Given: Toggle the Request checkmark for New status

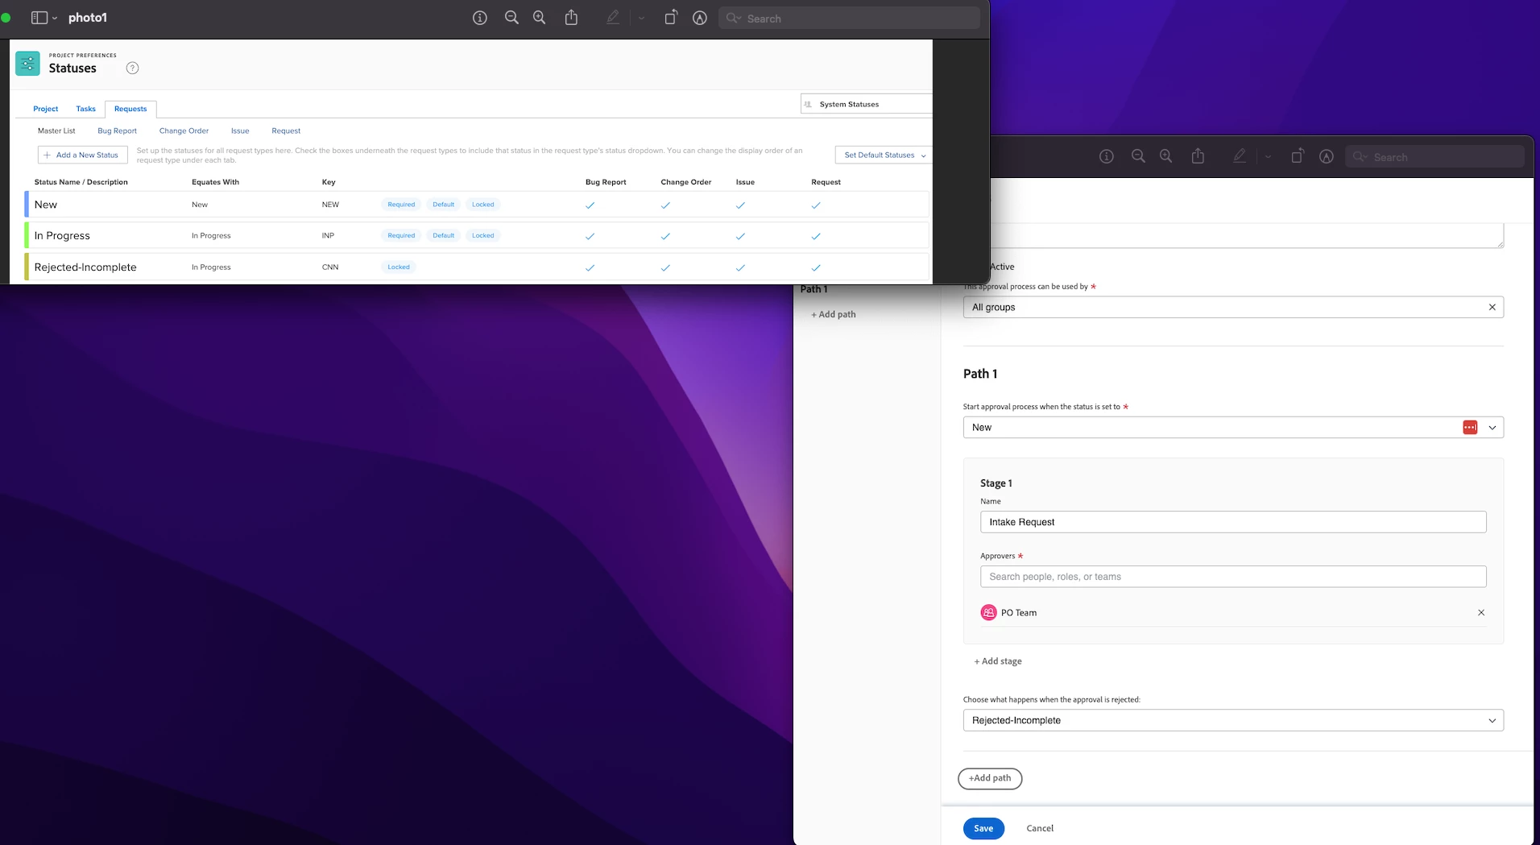Looking at the screenshot, I should point(816,205).
